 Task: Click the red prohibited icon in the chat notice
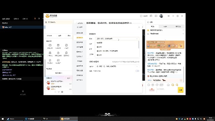[x=148, y=76]
